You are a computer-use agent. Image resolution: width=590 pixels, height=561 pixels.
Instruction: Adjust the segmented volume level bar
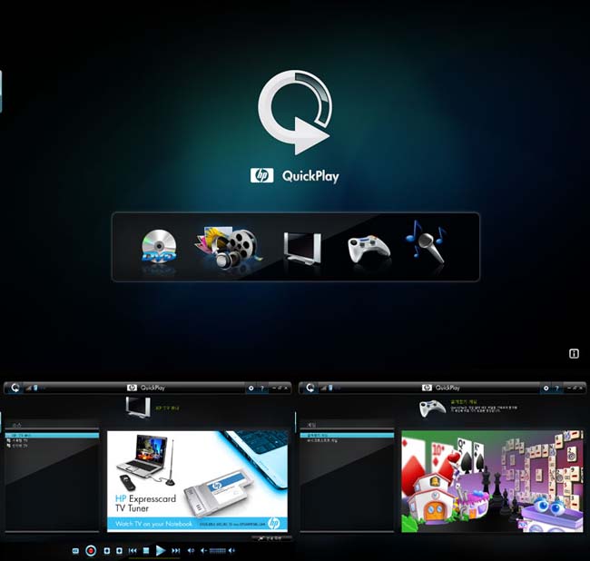(x=218, y=551)
